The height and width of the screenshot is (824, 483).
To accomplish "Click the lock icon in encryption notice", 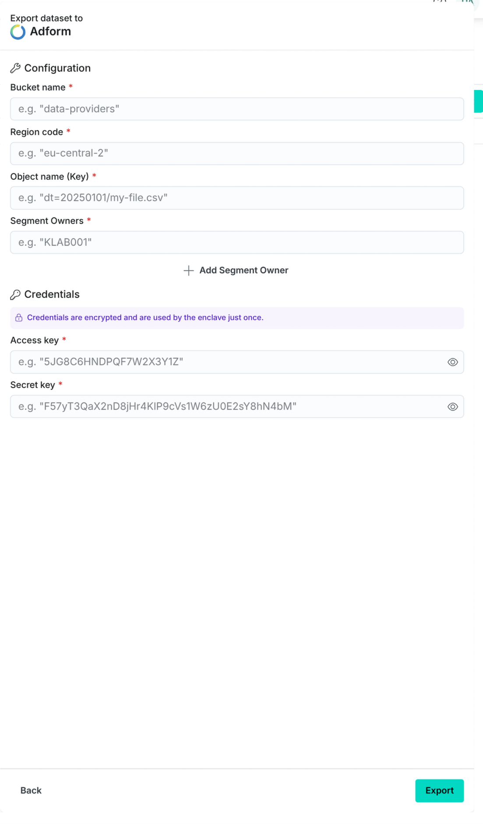I will [19, 318].
